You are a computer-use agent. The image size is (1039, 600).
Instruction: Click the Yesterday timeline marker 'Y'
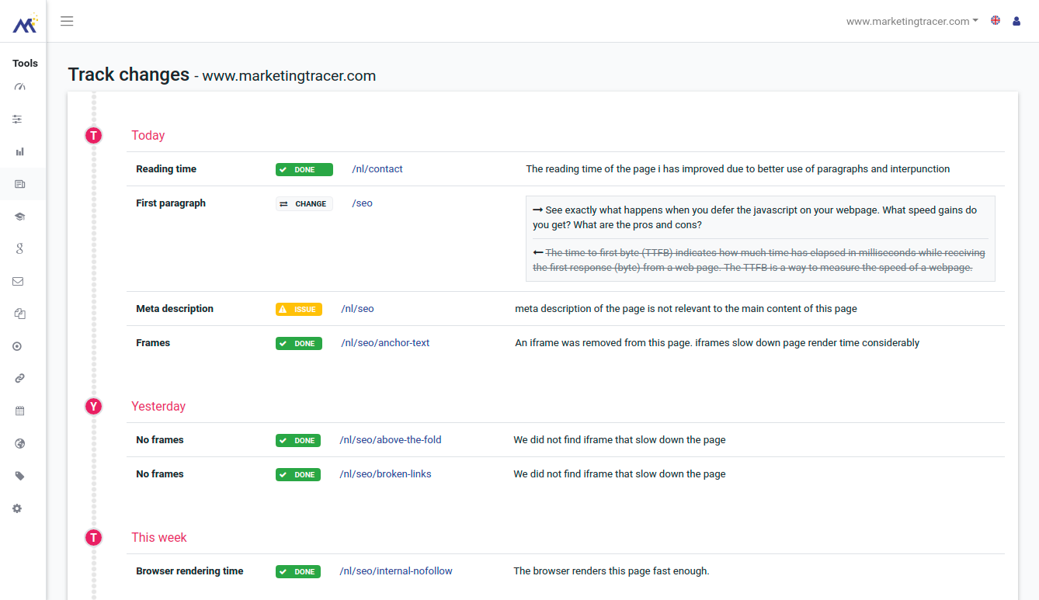93,407
